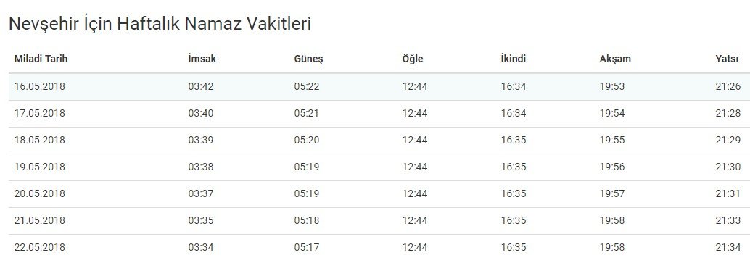This screenshot has width=750, height=271.
Task: Click the İkindi column header
Action: tap(514, 59)
